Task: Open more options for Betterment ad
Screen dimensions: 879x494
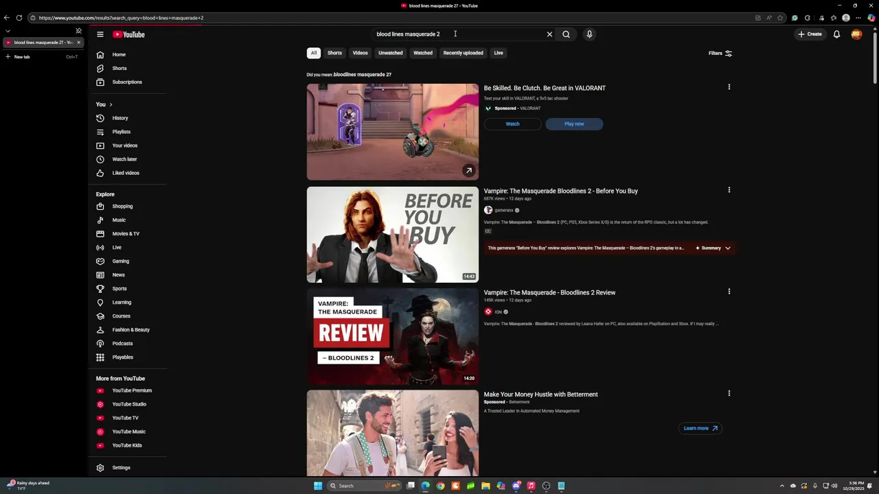Action: pos(729,394)
